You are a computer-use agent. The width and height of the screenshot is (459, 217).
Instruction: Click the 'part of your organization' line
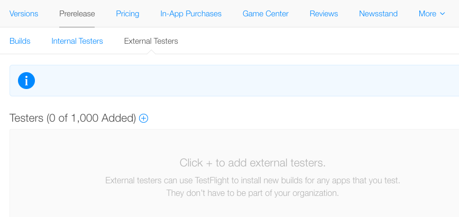(253, 193)
